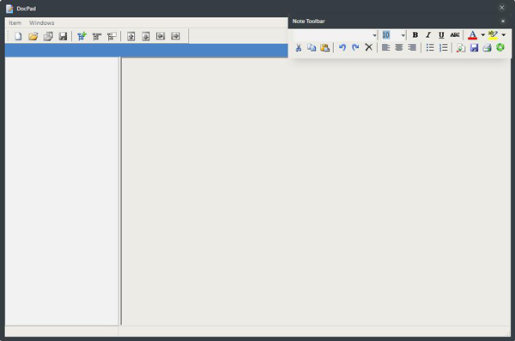Toggle bold formatting

click(415, 35)
